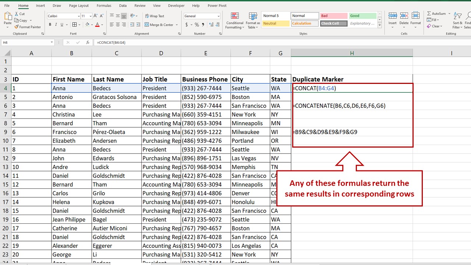471x265 pixels.
Task: Select Top Align in Alignment group
Action: 111,16
